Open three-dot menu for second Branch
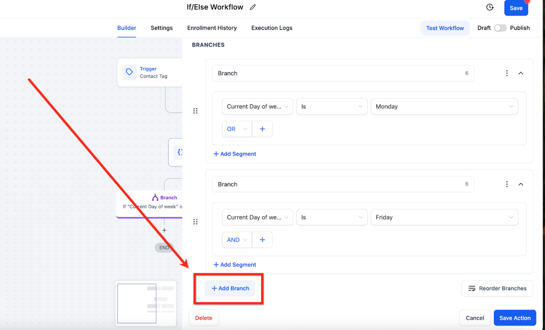The image size is (545, 330). [x=507, y=184]
